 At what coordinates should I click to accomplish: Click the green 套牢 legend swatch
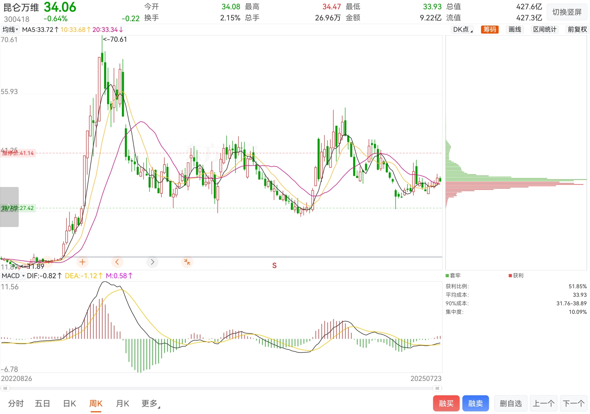[447, 276]
